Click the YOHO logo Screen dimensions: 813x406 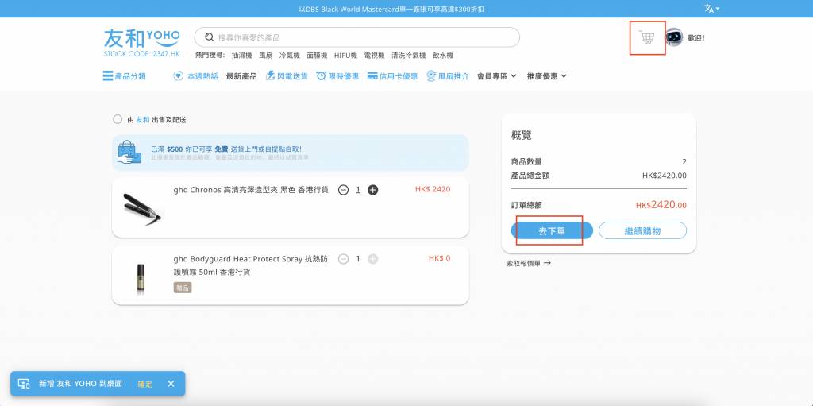pyautogui.click(x=141, y=43)
